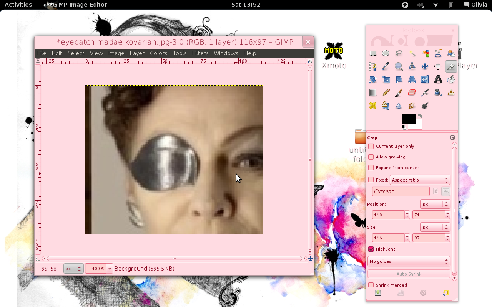Open the zoom 400% dropdown arrow
The height and width of the screenshot is (307, 492).
(x=110, y=269)
